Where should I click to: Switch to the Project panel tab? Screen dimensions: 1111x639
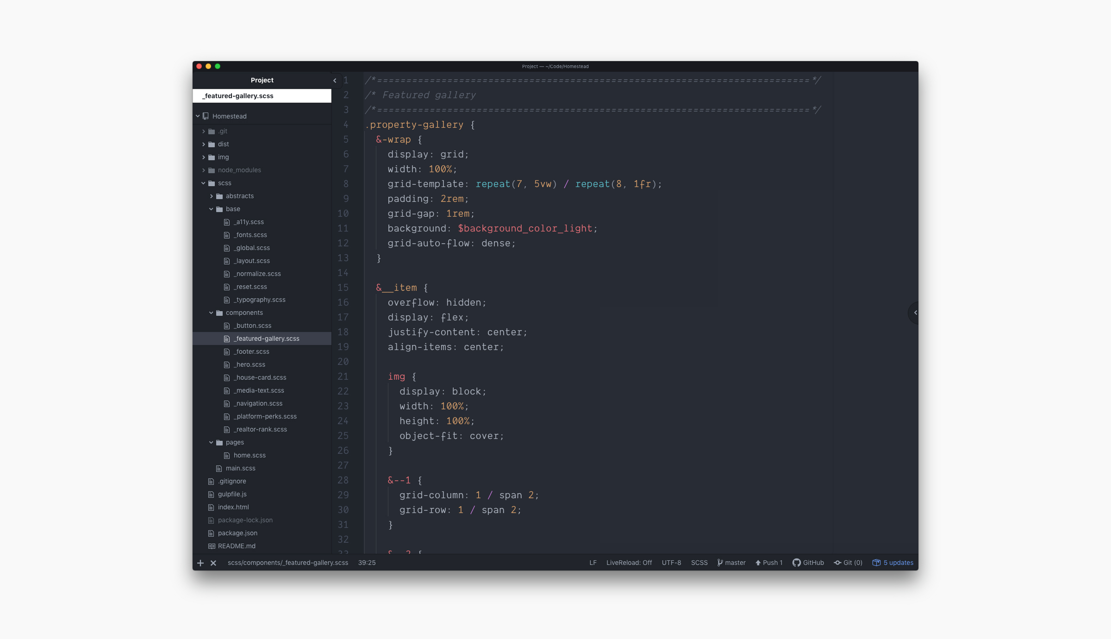click(262, 80)
